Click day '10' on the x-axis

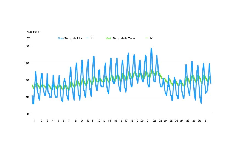click(88, 121)
